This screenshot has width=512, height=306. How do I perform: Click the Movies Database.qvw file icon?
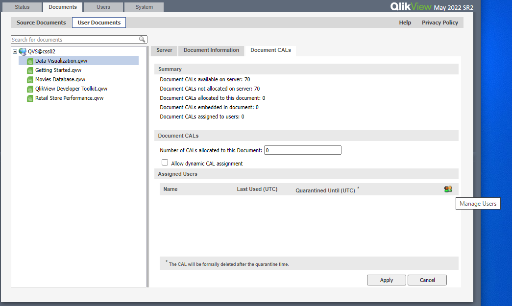tap(30, 80)
